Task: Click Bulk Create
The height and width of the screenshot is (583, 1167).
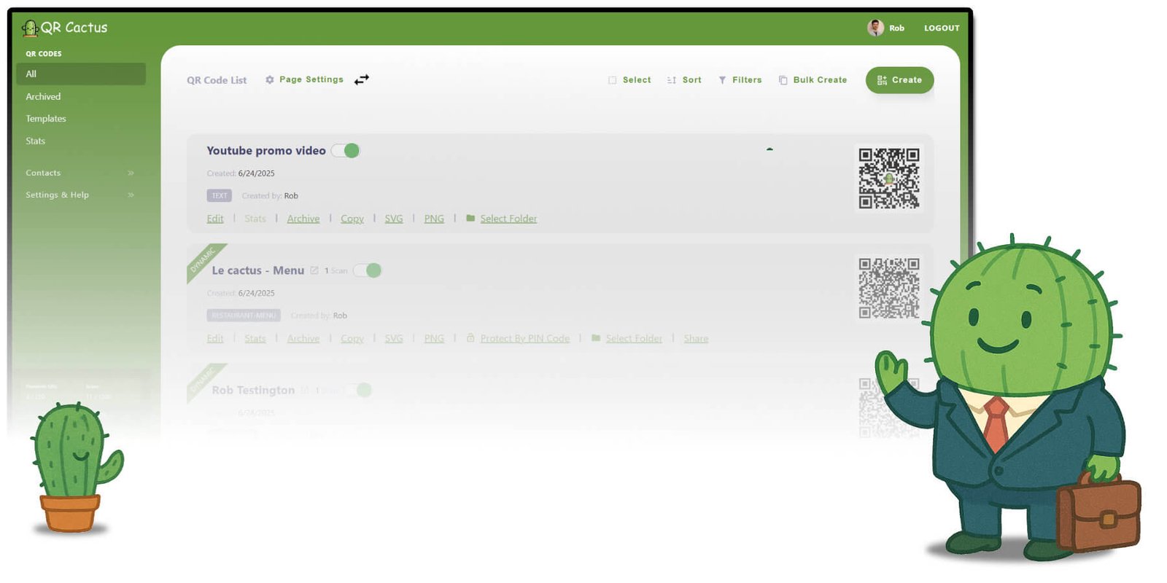Action: click(x=813, y=80)
